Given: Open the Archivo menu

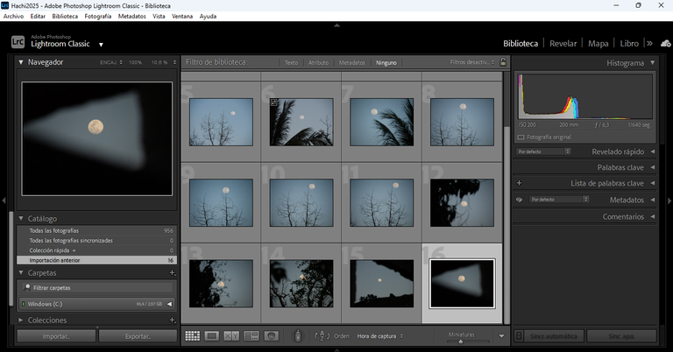Looking at the screenshot, I should [x=13, y=17].
